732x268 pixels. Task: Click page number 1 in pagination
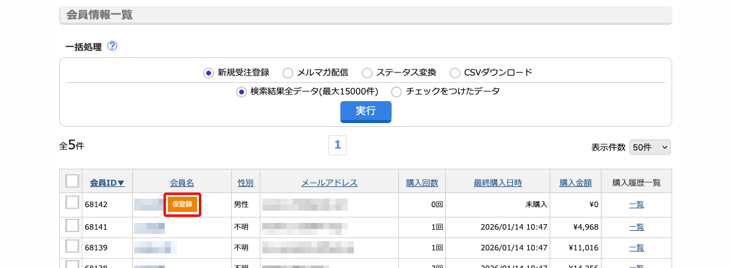pyautogui.click(x=337, y=145)
